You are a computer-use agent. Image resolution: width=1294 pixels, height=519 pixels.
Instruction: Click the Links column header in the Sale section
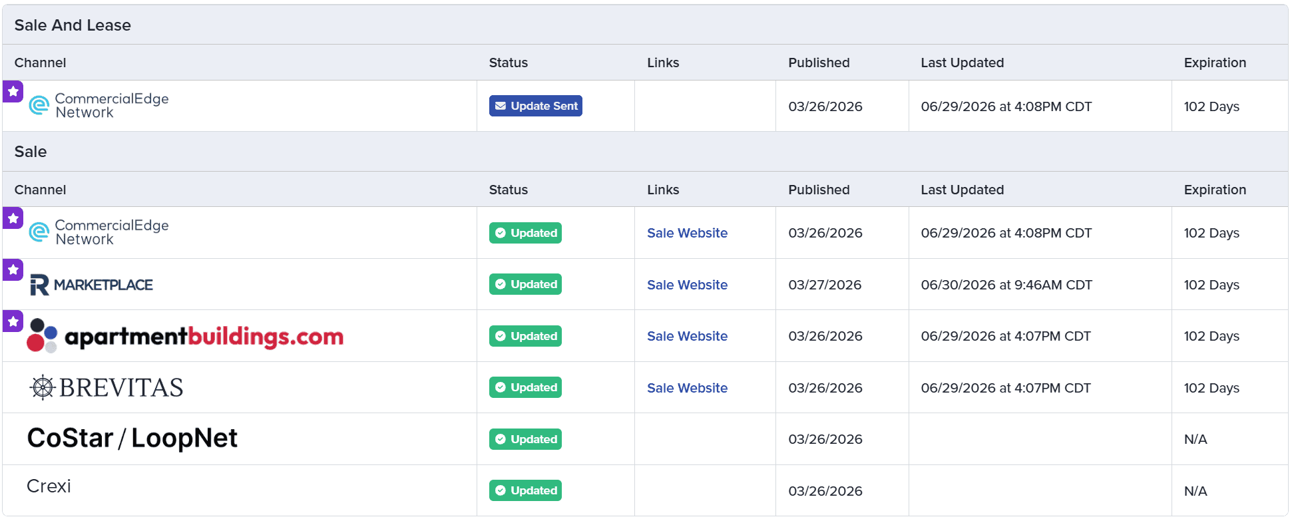(663, 190)
